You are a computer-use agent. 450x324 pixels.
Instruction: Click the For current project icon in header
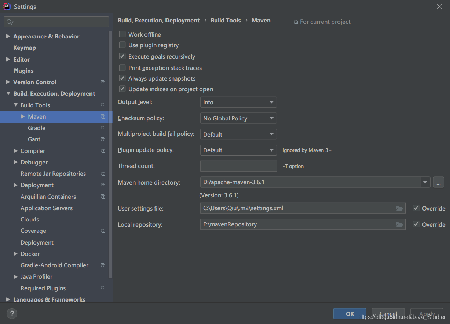pyautogui.click(x=296, y=22)
